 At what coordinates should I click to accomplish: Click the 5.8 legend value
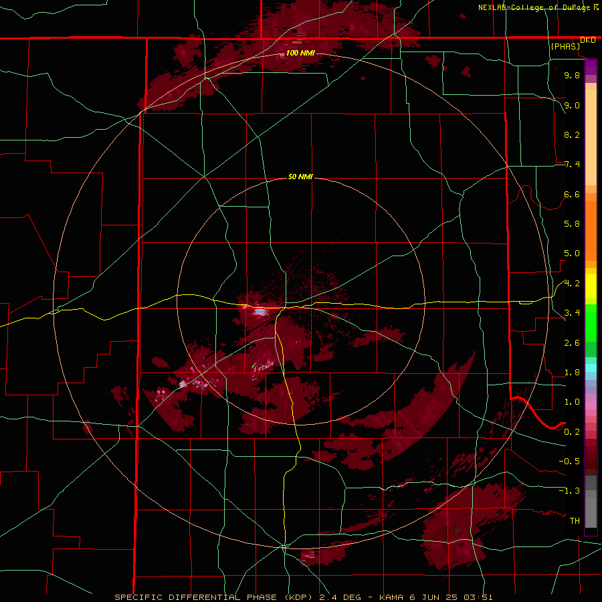(x=572, y=224)
